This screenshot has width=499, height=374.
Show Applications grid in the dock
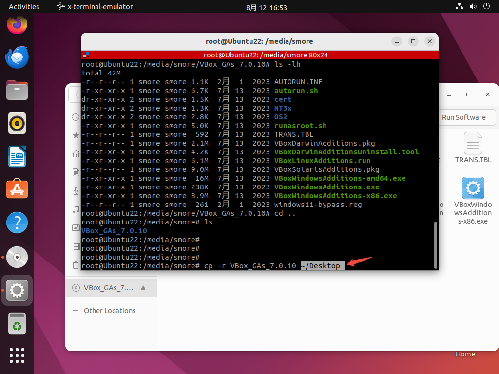pos(17,355)
